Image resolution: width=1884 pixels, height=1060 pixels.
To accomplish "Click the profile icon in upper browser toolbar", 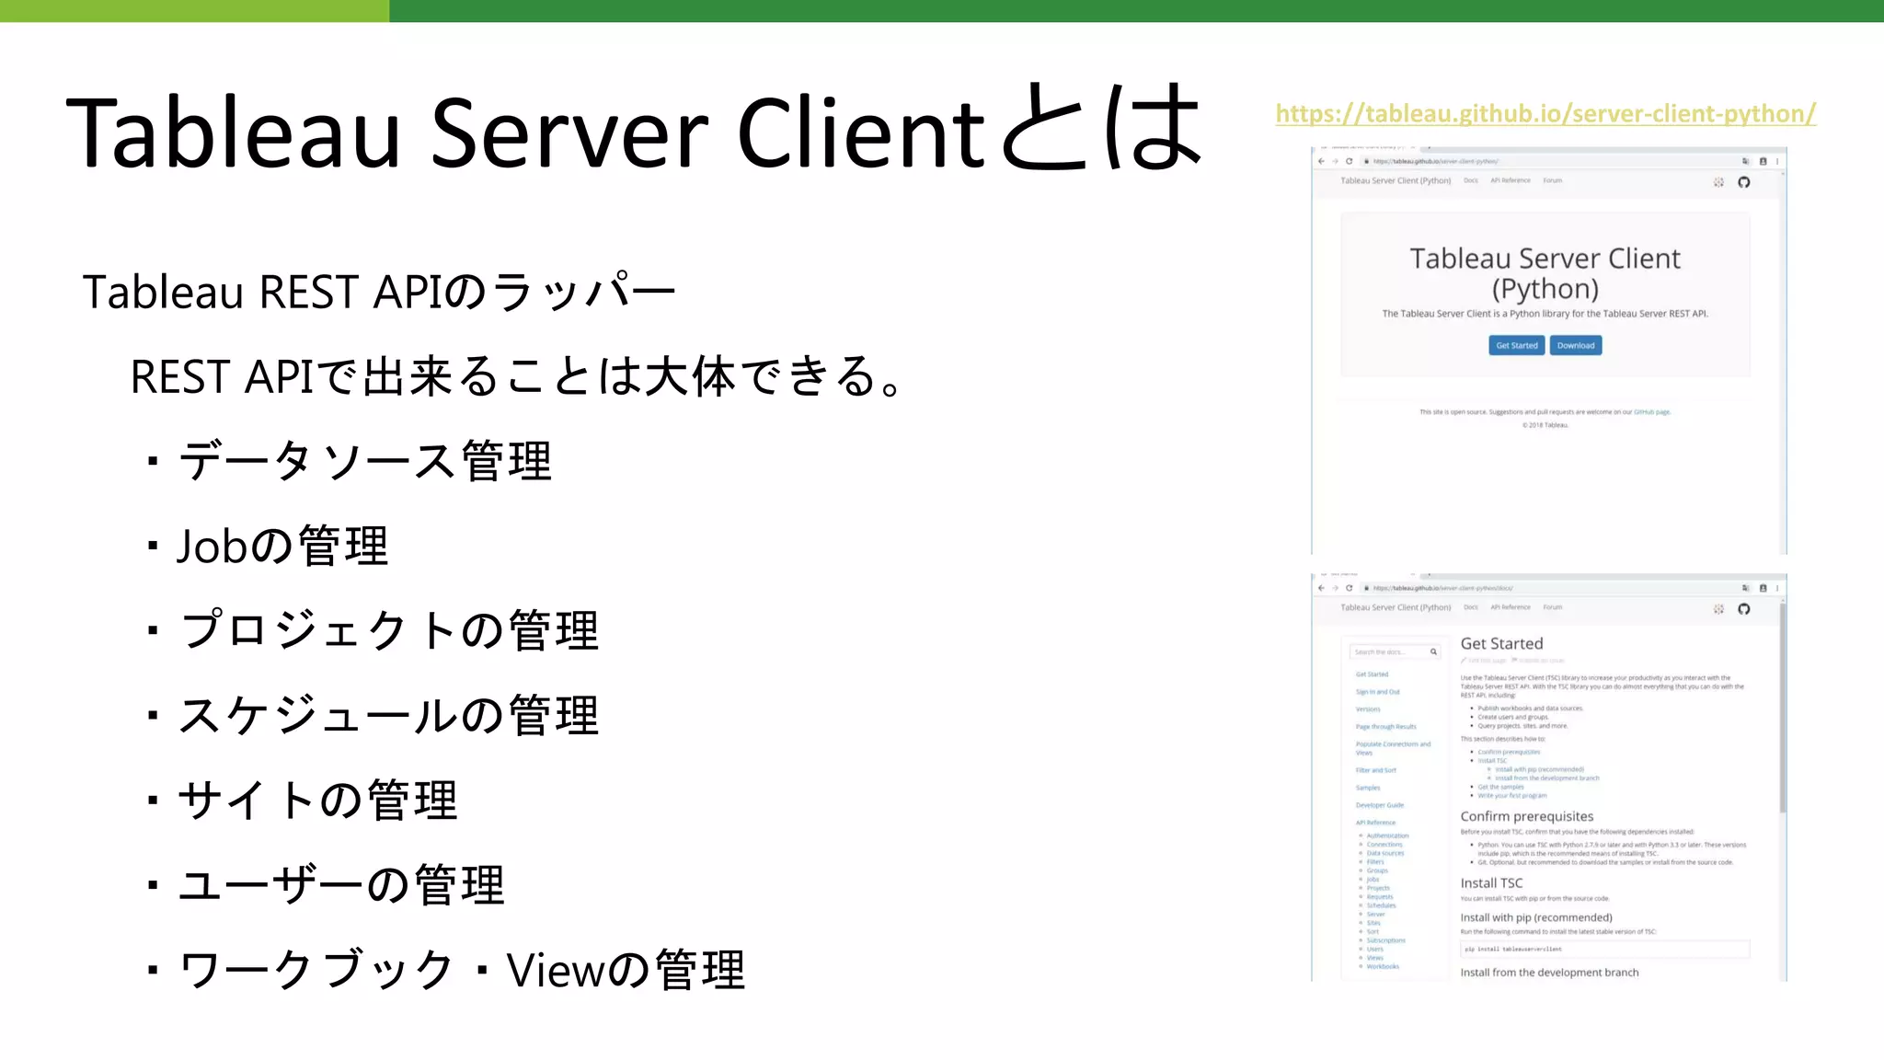I will [x=1763, y=161].
